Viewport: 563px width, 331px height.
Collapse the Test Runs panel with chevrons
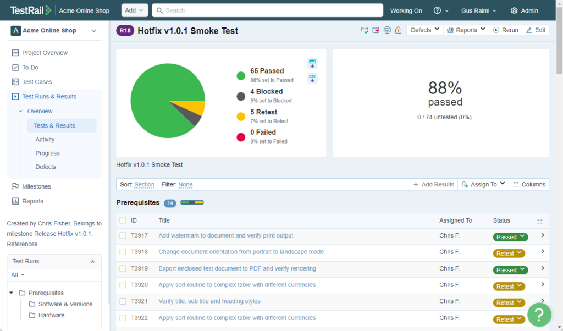point(92,262)
